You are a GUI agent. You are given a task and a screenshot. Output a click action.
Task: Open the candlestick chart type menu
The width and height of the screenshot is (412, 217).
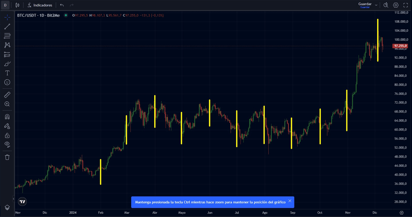(17, 5)
